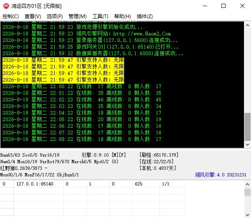Click the gateway list scrollbar thumb
251x218 pixels.
coord(247,192)
